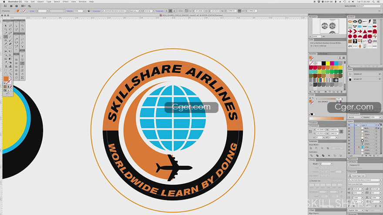Open the Object menu
The width and height of the screenshot is (383, 215).
[40, 2]
